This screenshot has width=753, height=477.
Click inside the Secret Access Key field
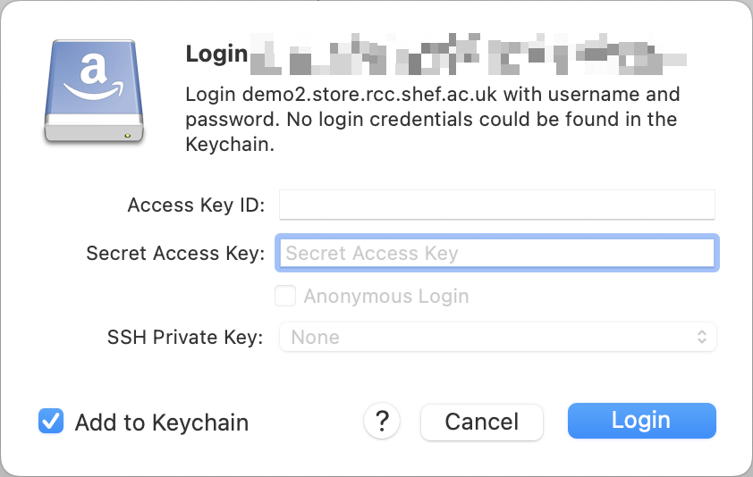click(x=496, y=253)
